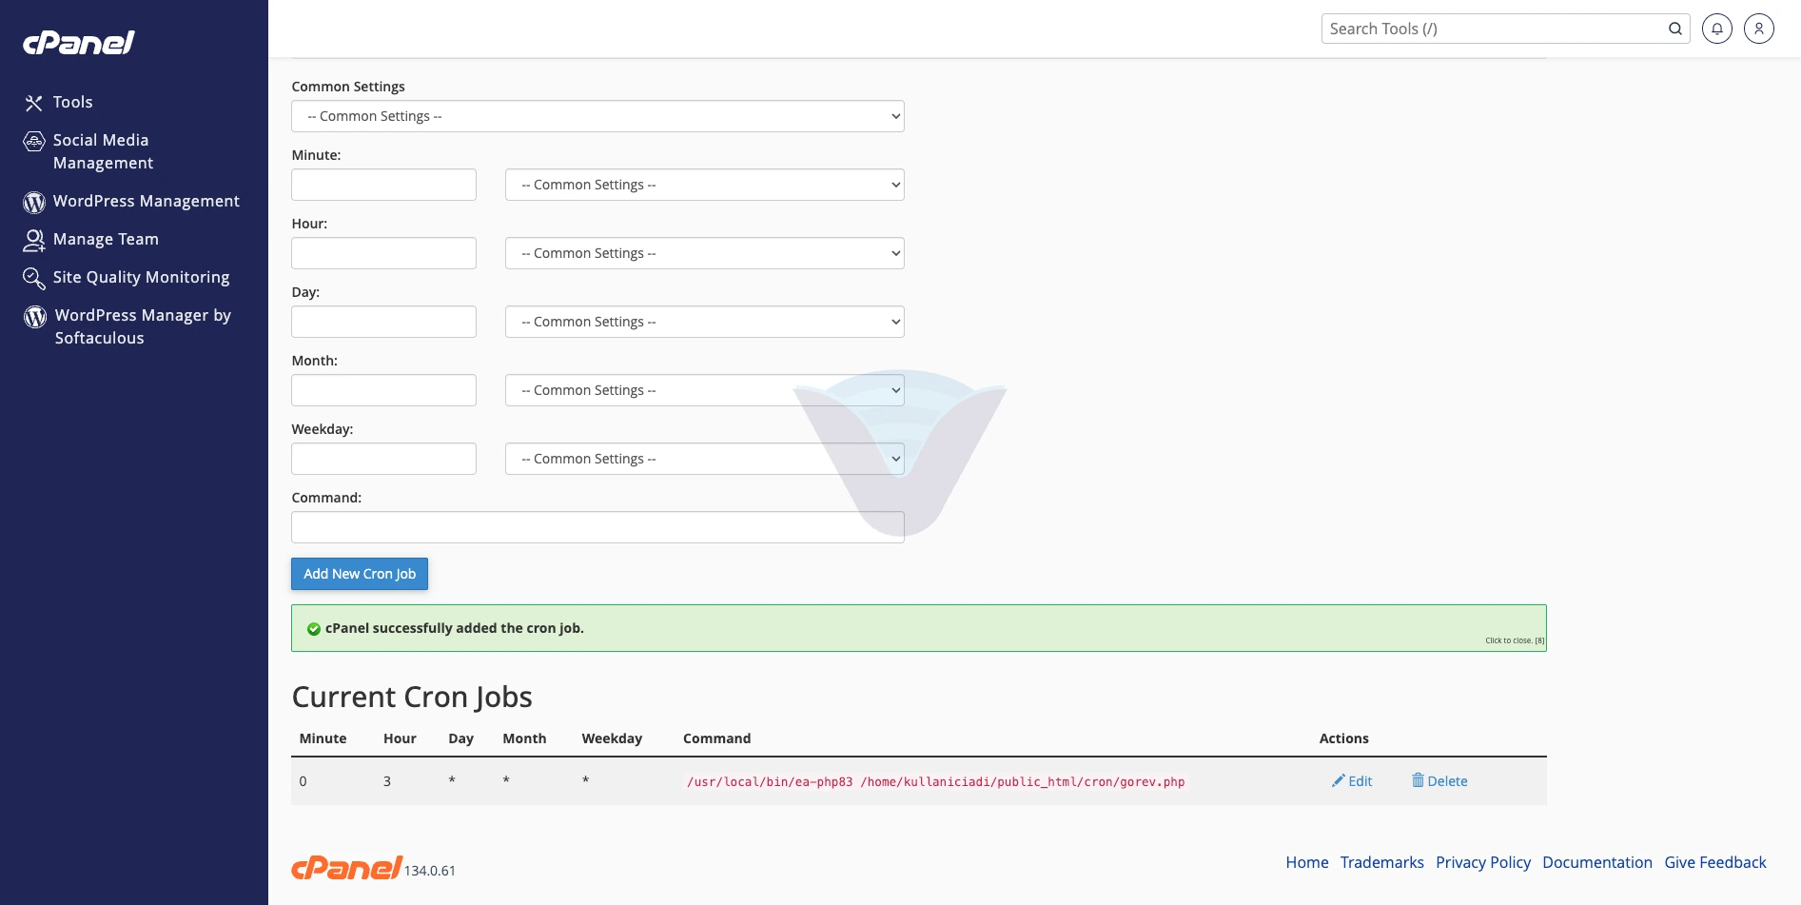Focus the Minute input field
The height and width of the screenshot is (905, 1801).
(383, 185)
